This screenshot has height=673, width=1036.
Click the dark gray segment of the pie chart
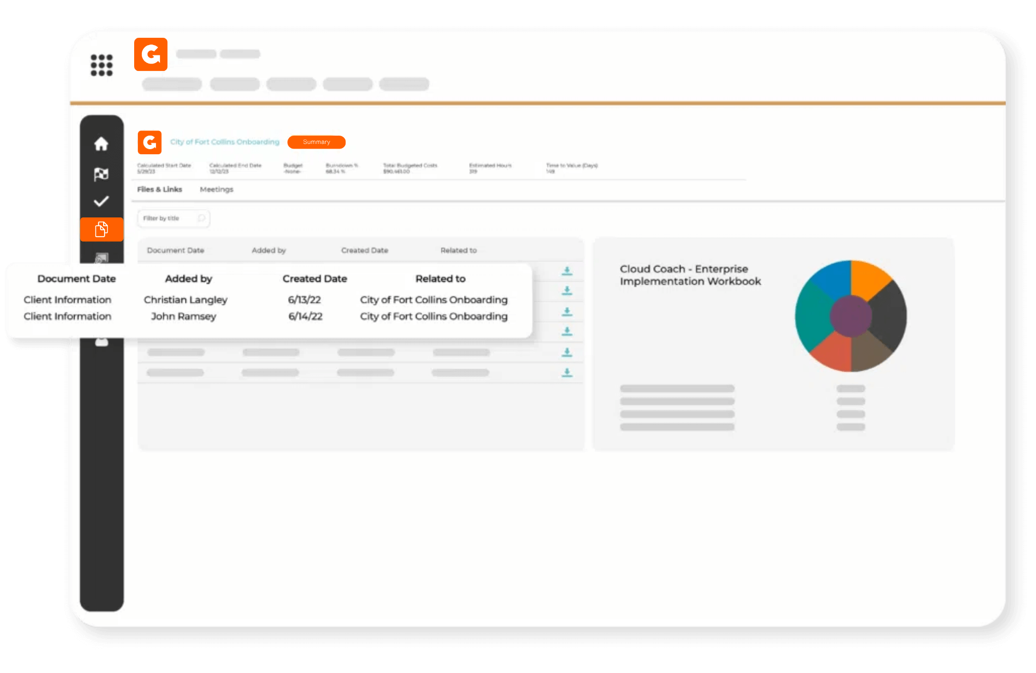(x=889, y=317)
